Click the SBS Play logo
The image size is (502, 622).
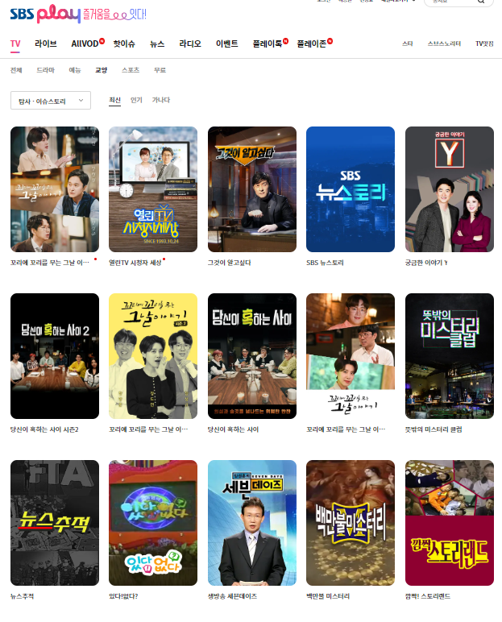(45, 15)
